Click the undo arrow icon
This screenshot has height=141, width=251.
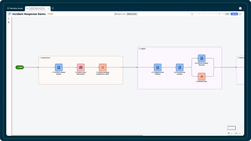192,14
